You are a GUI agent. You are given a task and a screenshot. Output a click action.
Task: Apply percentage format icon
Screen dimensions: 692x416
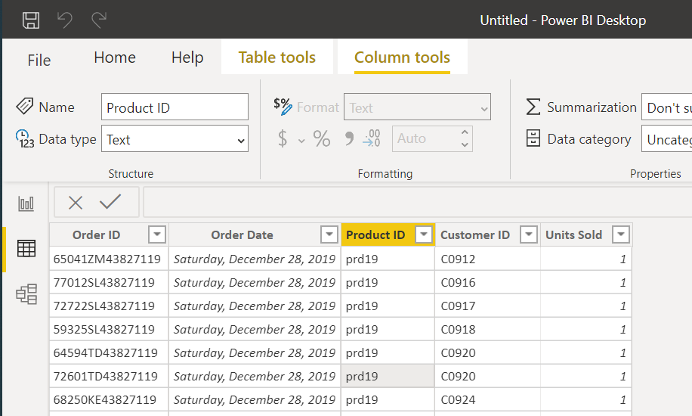[322, 139]
